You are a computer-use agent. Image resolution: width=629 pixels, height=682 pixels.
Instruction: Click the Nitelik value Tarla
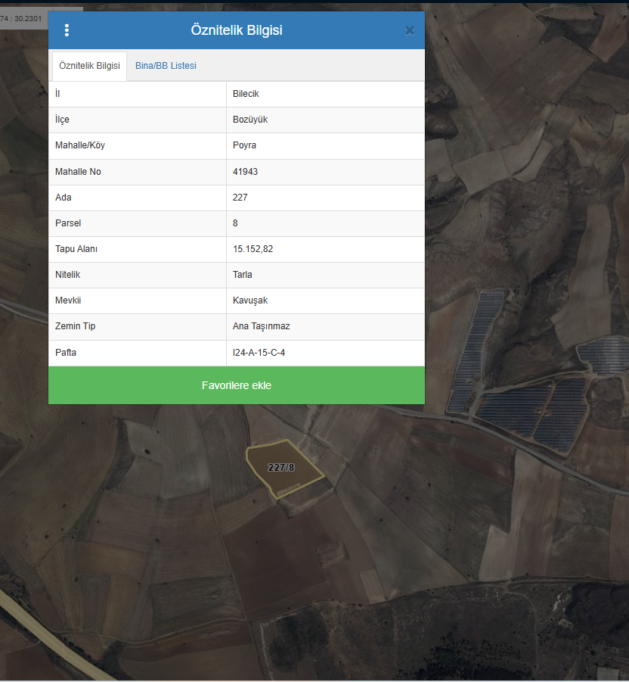tap(243, 275)
